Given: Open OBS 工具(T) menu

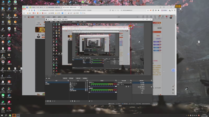Looking at the screenshot, I should click(80, 22).
